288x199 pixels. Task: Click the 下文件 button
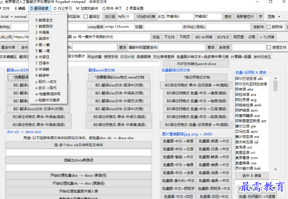170,37
